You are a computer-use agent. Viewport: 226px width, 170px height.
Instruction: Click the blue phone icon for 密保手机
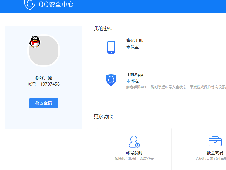111,47
